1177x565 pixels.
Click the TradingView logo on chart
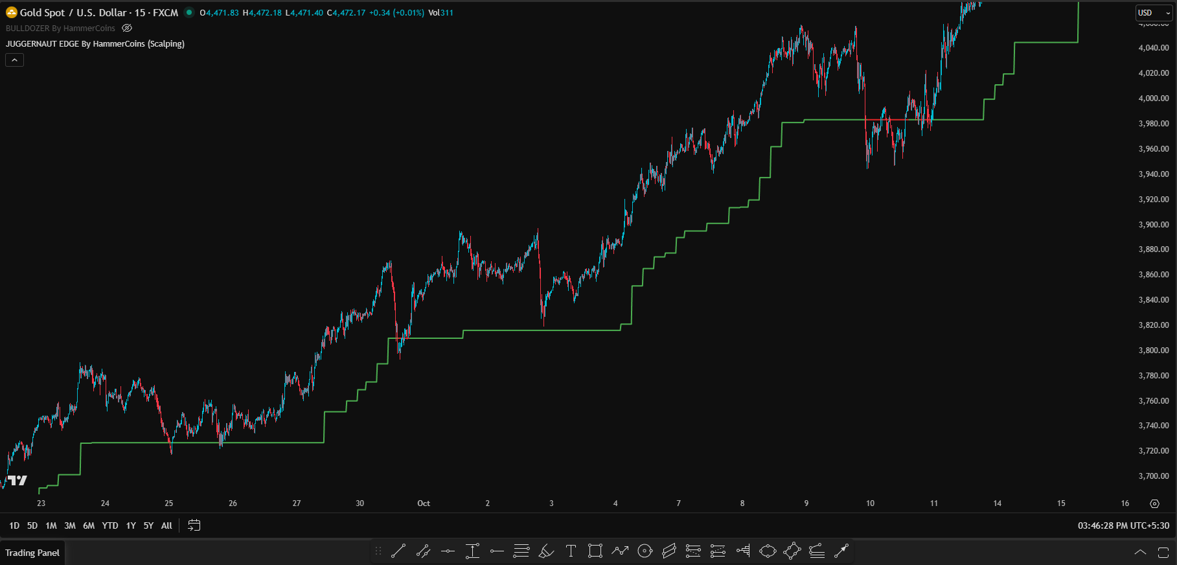tap(17, 480)
